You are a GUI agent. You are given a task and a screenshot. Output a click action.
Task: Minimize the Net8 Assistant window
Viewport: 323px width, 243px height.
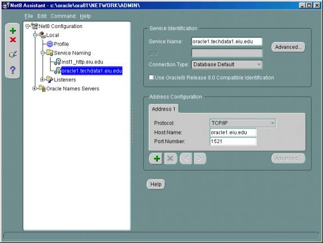point(302,6)
